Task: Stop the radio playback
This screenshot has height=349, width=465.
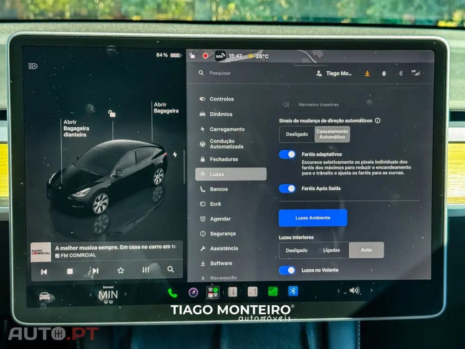Action: click(70, 271)
